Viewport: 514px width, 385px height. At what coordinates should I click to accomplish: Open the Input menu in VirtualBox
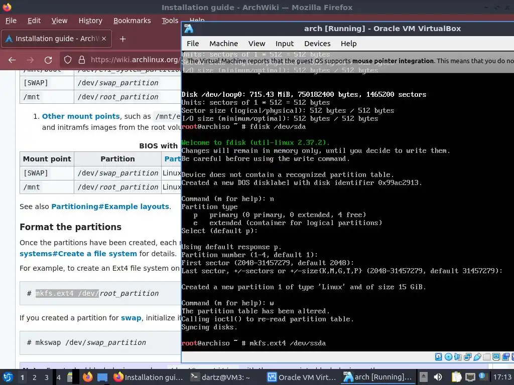coord(285,44)
